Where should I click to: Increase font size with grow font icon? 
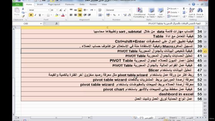click(x=60, y=10)
